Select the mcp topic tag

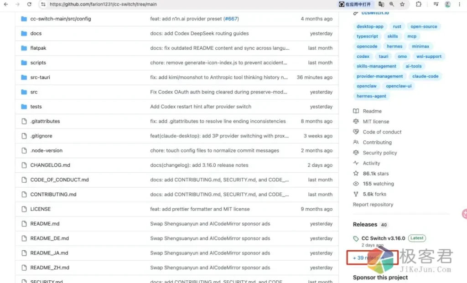(x=412, y=36)
